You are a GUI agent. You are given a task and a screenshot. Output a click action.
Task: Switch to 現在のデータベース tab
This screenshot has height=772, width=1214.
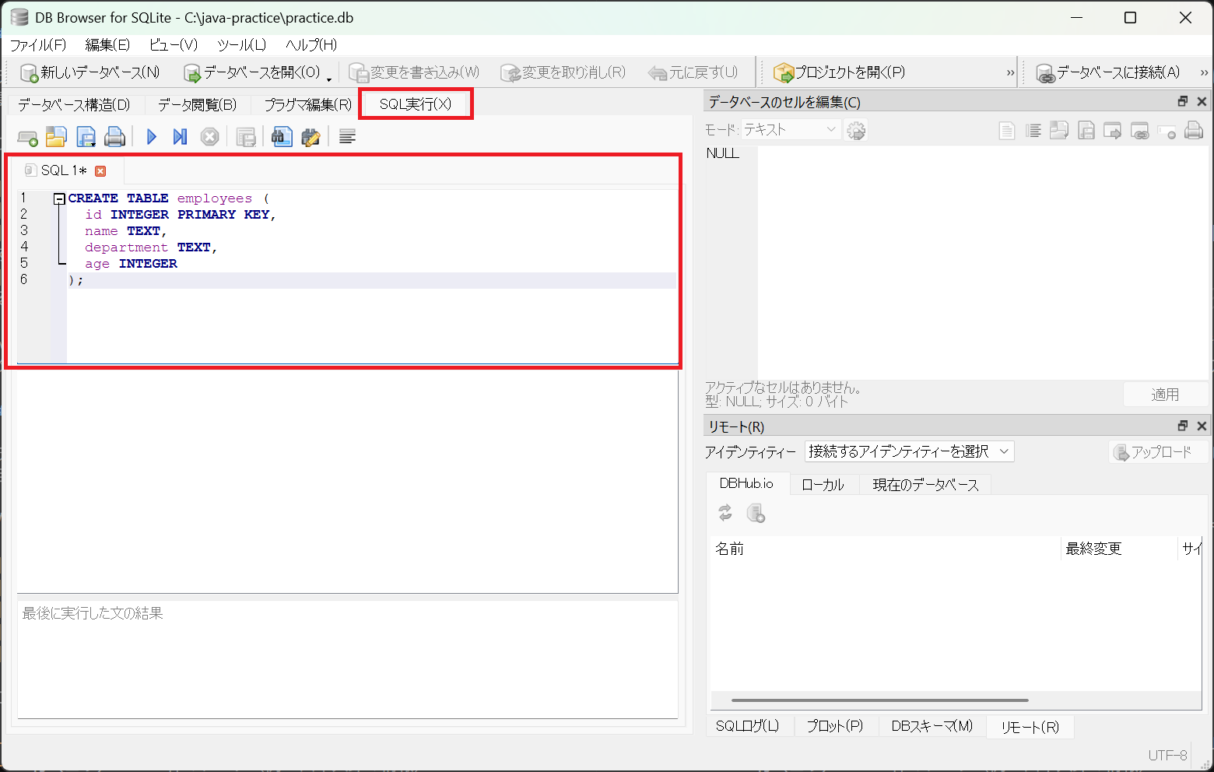click(925, 484)
